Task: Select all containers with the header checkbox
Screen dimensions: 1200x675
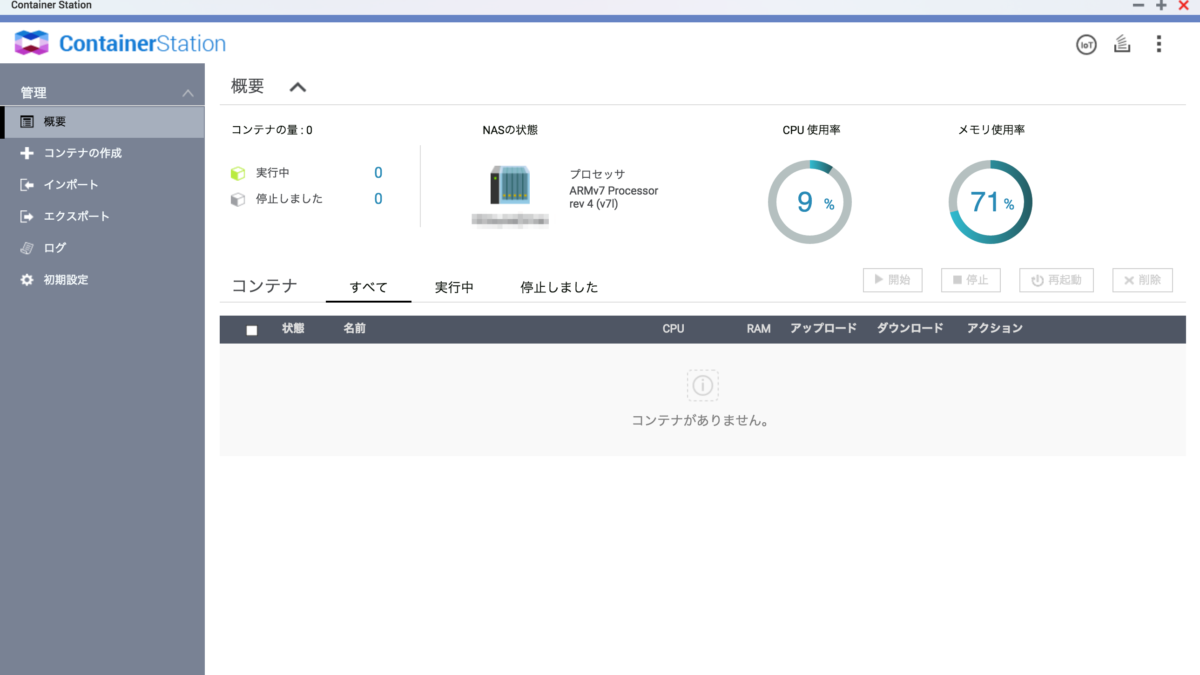Action: (251, 330)
